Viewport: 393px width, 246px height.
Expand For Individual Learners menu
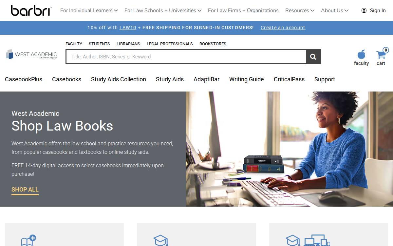coord(89,10)
